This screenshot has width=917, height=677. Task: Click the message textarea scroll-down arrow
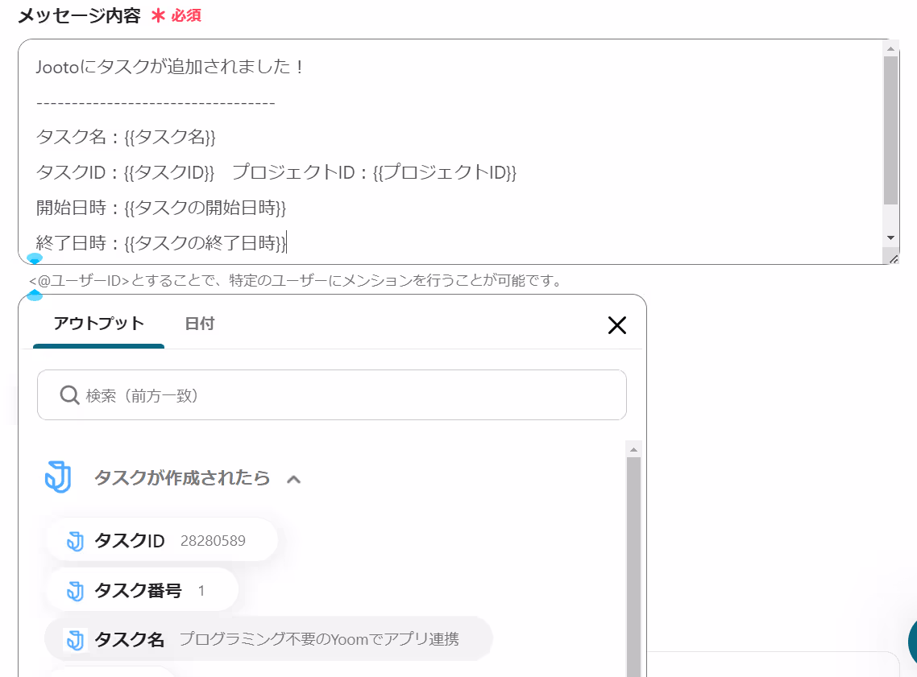(x=890, y=237)
